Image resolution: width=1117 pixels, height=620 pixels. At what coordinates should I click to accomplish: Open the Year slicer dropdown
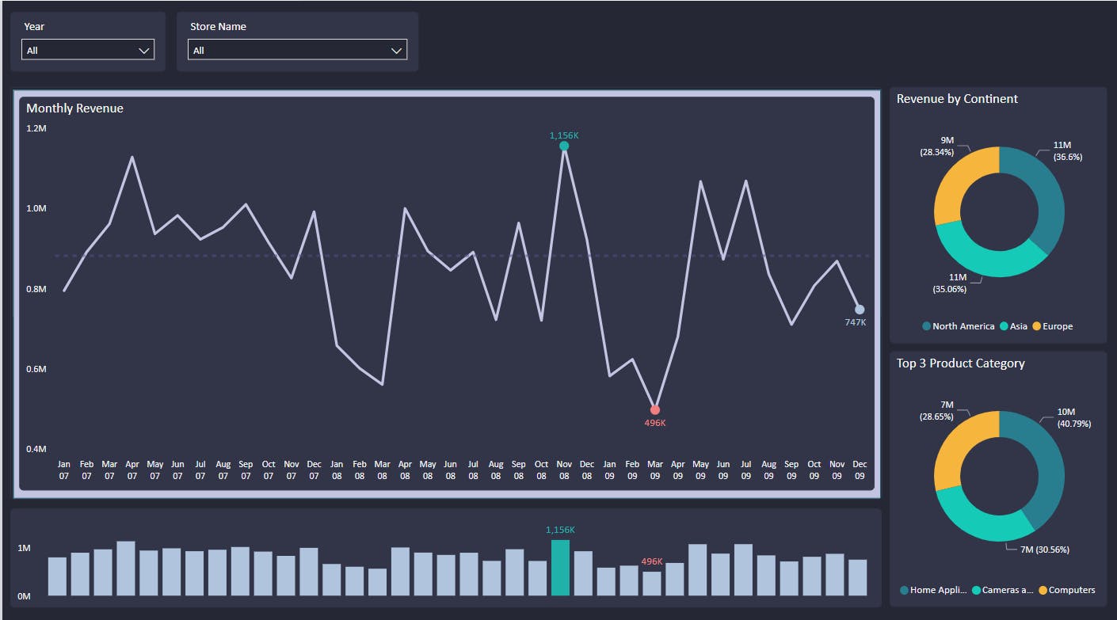(145, 49)
